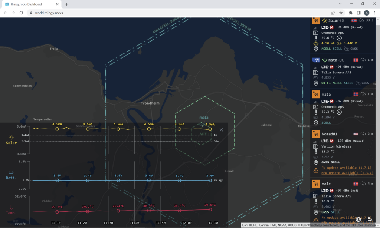Click the Solar sun icon in chart
The image size is (380, 228).
pyautogui.click(x=11, y=137)
